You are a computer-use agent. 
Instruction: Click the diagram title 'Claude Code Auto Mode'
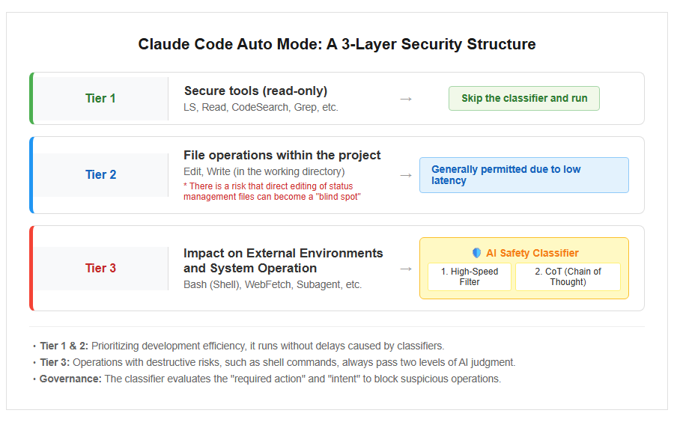pyautogui.click(x=230, y=44)
